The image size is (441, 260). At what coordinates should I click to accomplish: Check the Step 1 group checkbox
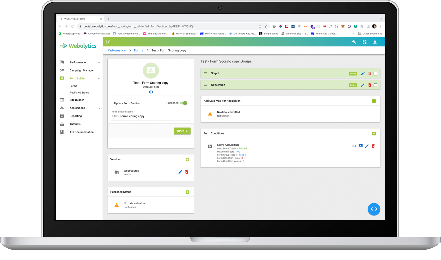[x=375, y=74]
